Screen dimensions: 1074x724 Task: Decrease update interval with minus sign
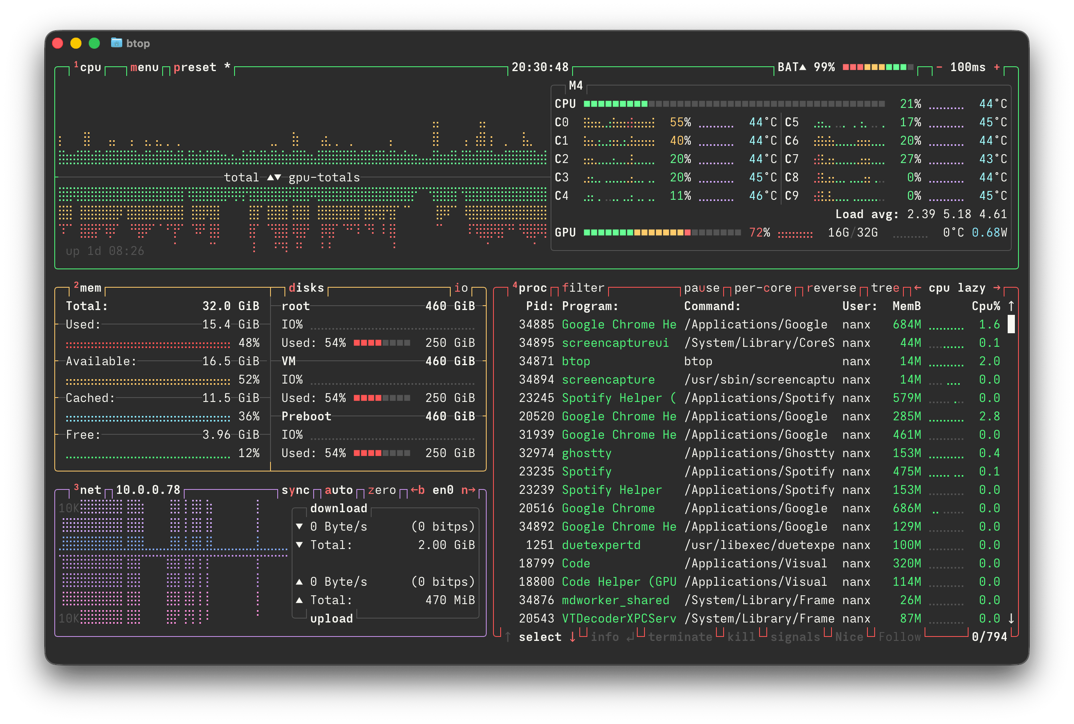pos(939,68)
